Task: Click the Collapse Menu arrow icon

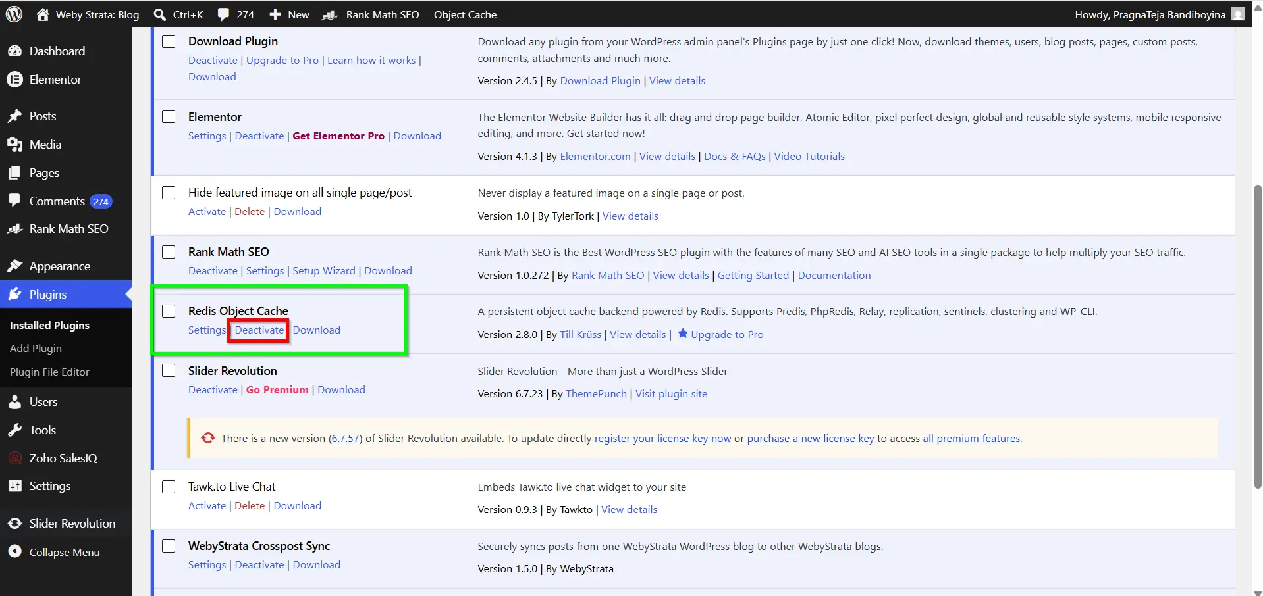Action: pos(14,551)
